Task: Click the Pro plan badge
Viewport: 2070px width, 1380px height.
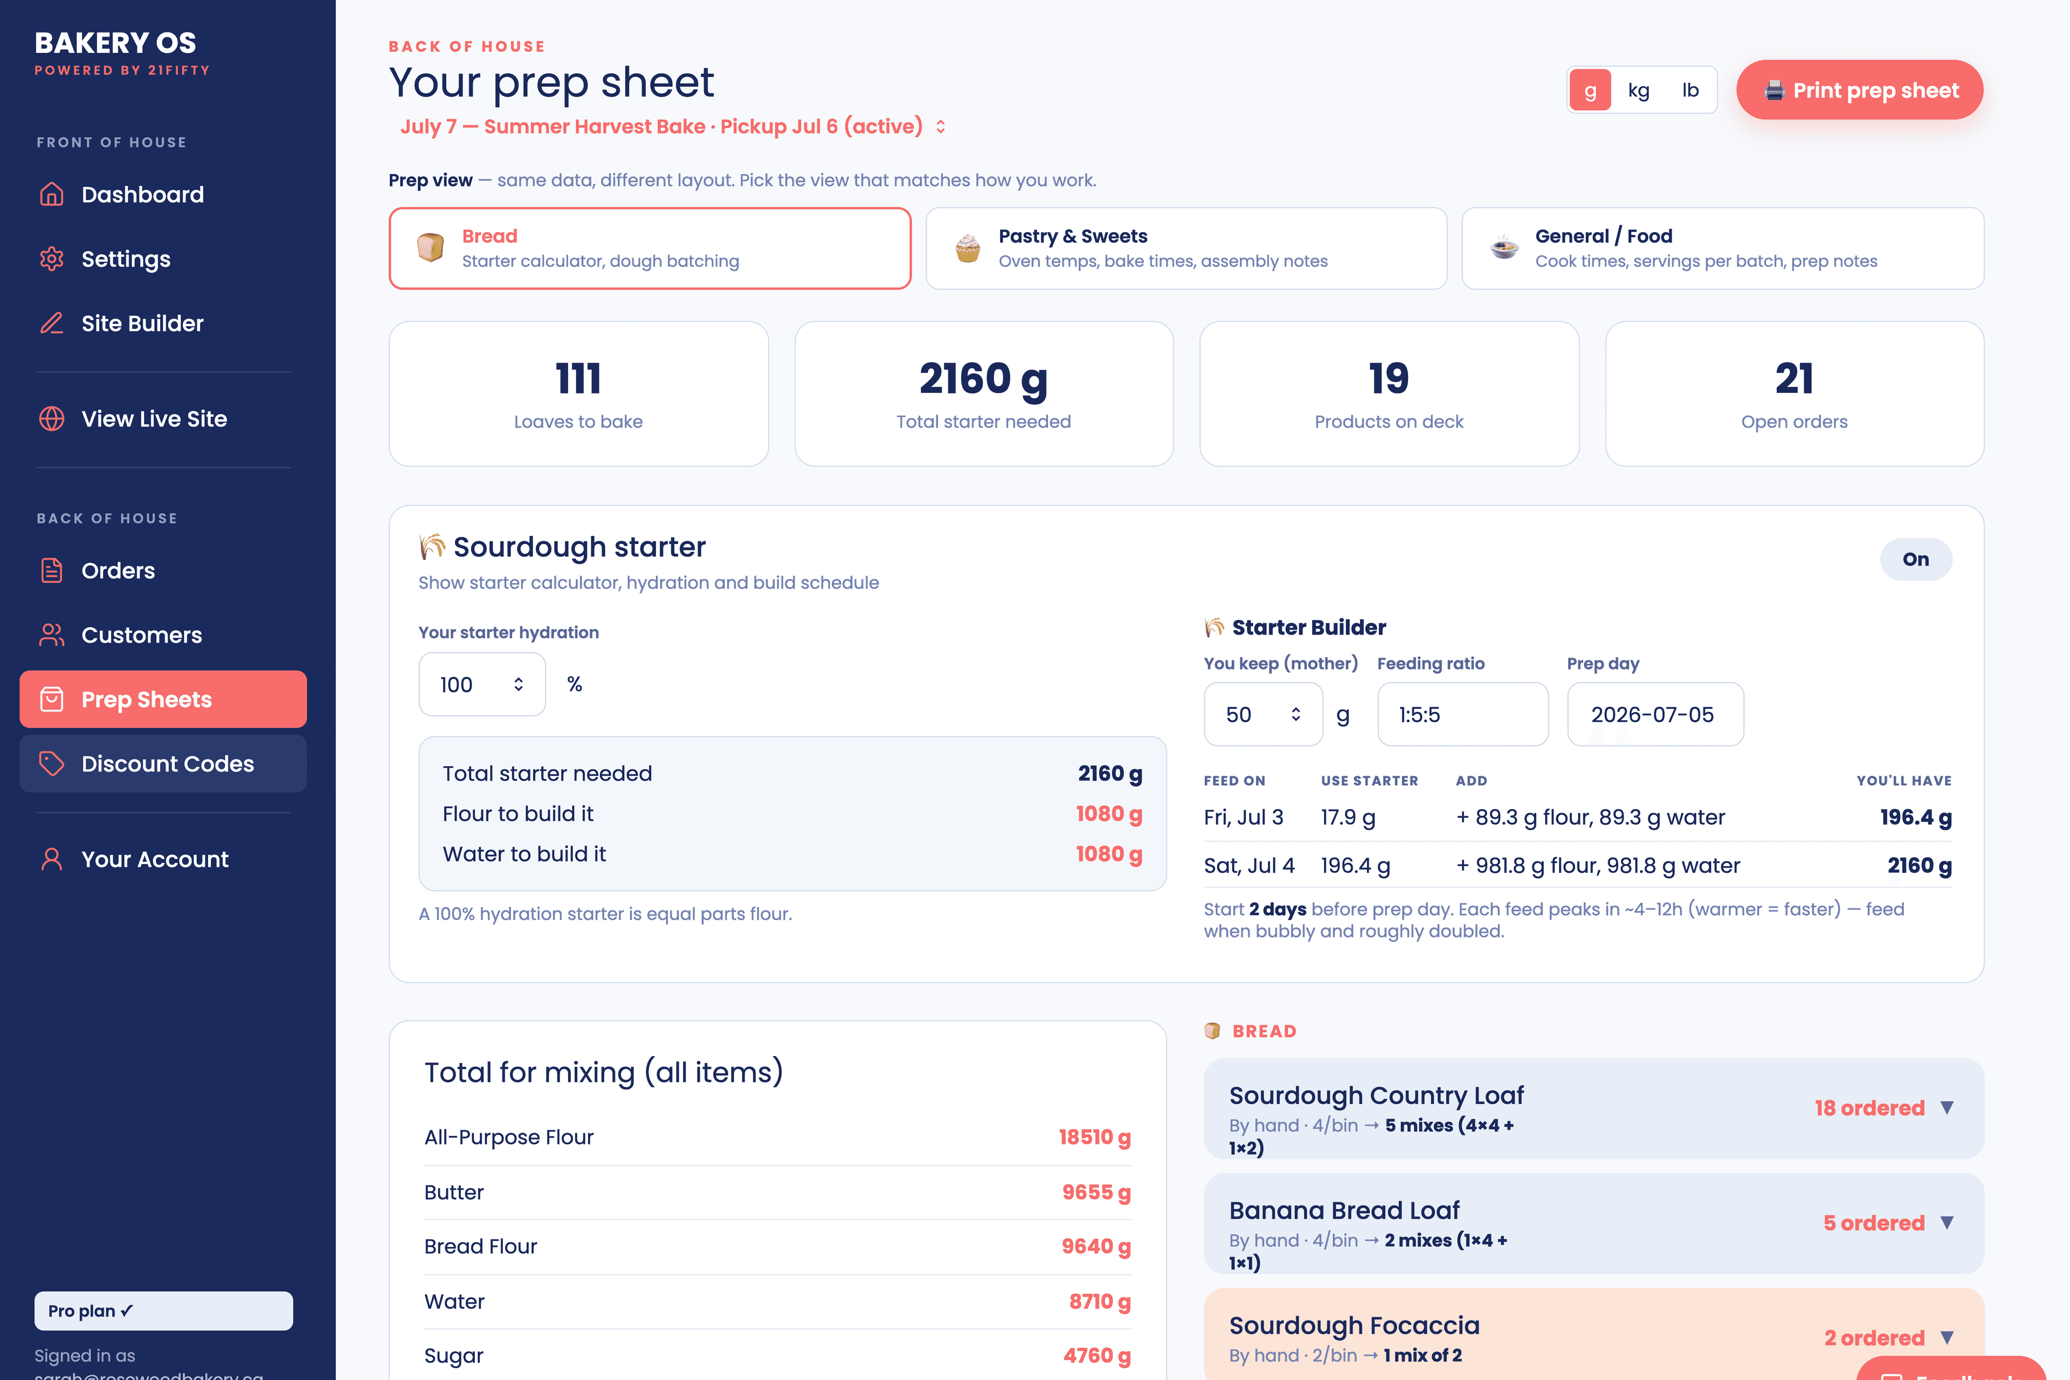Action: [163, 1312]
